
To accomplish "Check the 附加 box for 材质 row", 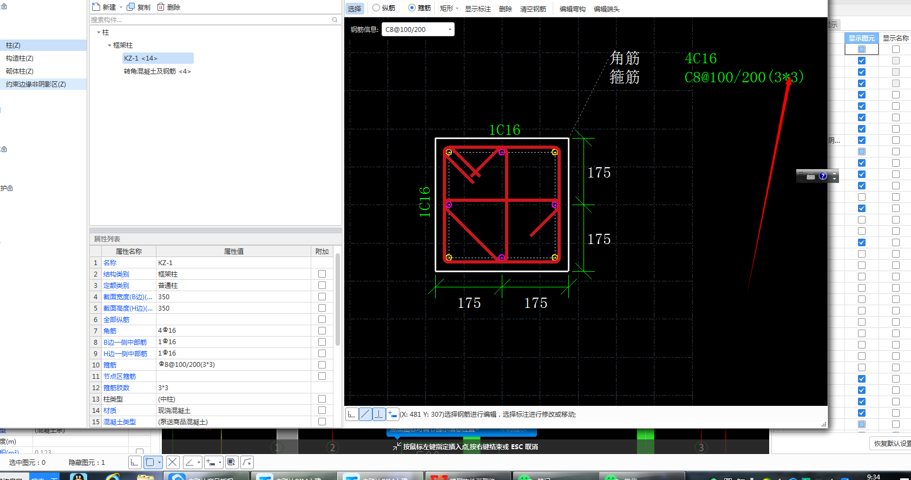I will [322, 410].
